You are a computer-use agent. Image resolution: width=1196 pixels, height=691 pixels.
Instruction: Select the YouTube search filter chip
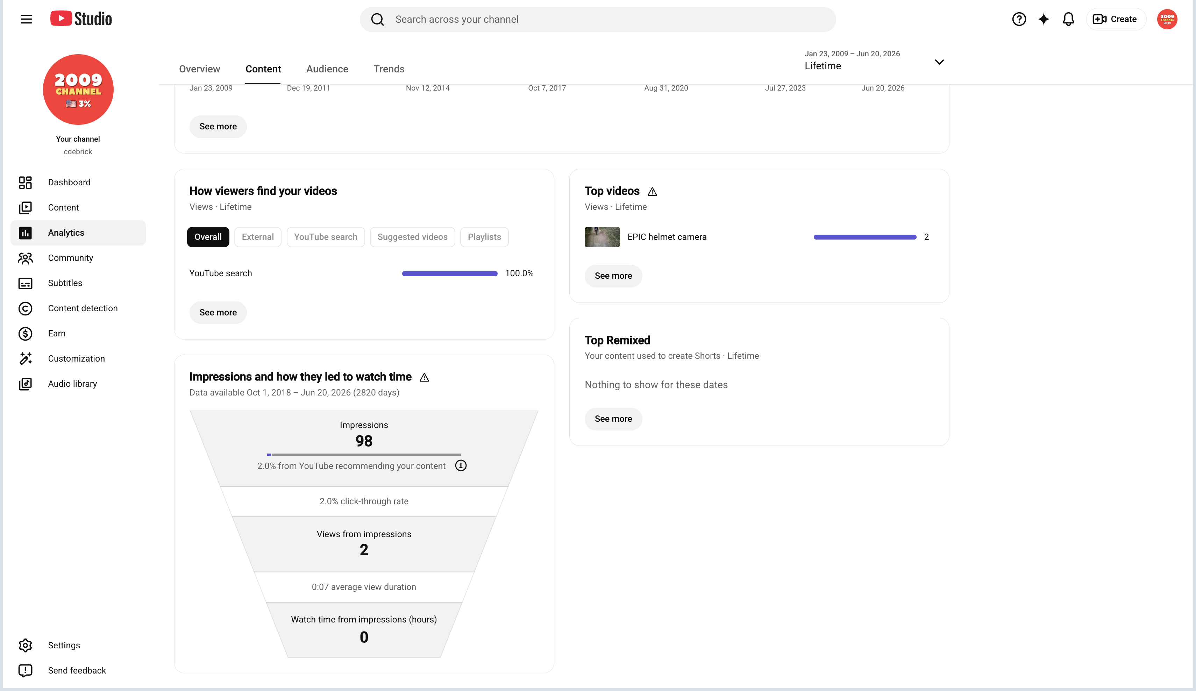point(326,237)
